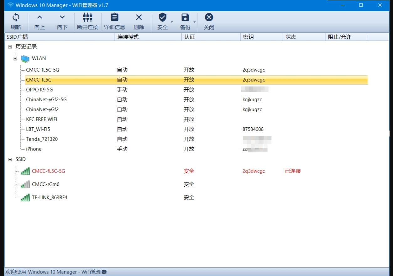Minimize the WiFi管理器 window
This screenshot has height=276, width=393.
pyautogui.click(x=342, y=5)
